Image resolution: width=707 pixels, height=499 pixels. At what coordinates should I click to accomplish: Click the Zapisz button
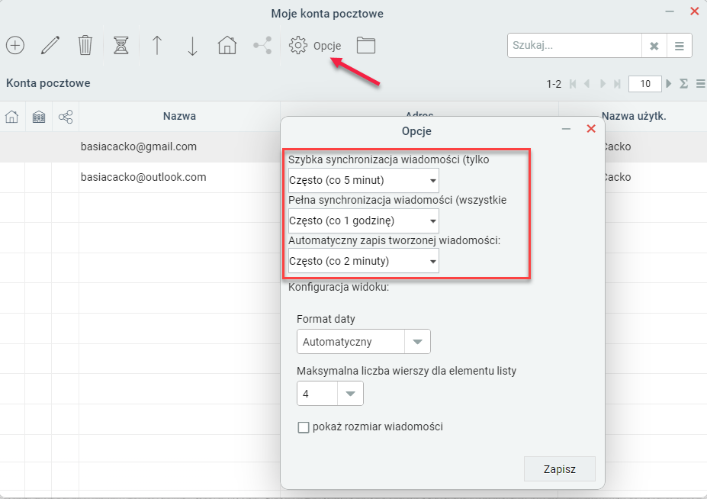[x=560, y=469]
